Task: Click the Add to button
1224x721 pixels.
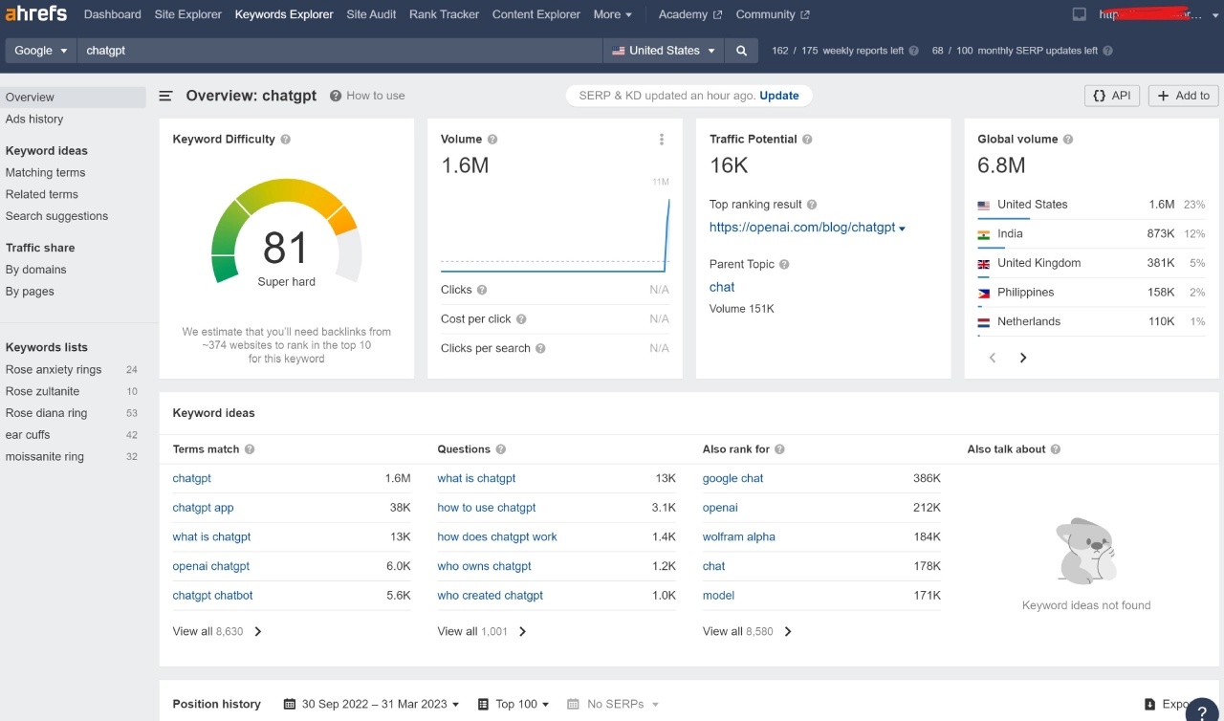Action: coord(1183,96)
